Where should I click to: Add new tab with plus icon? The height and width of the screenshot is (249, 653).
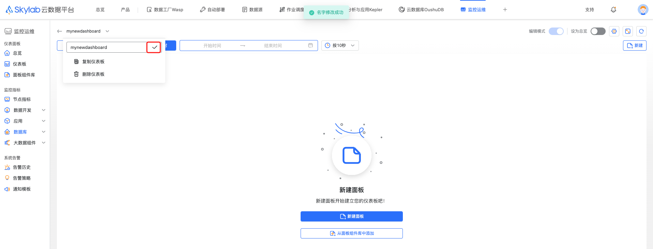coord(505,10)
